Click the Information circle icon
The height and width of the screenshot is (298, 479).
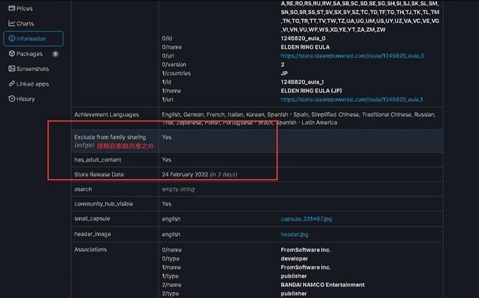click(x=12, y=38)
